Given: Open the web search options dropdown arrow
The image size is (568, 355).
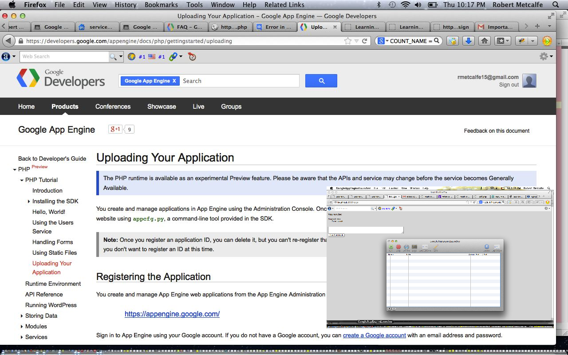Looking at the screenshot, I should 121,57.
